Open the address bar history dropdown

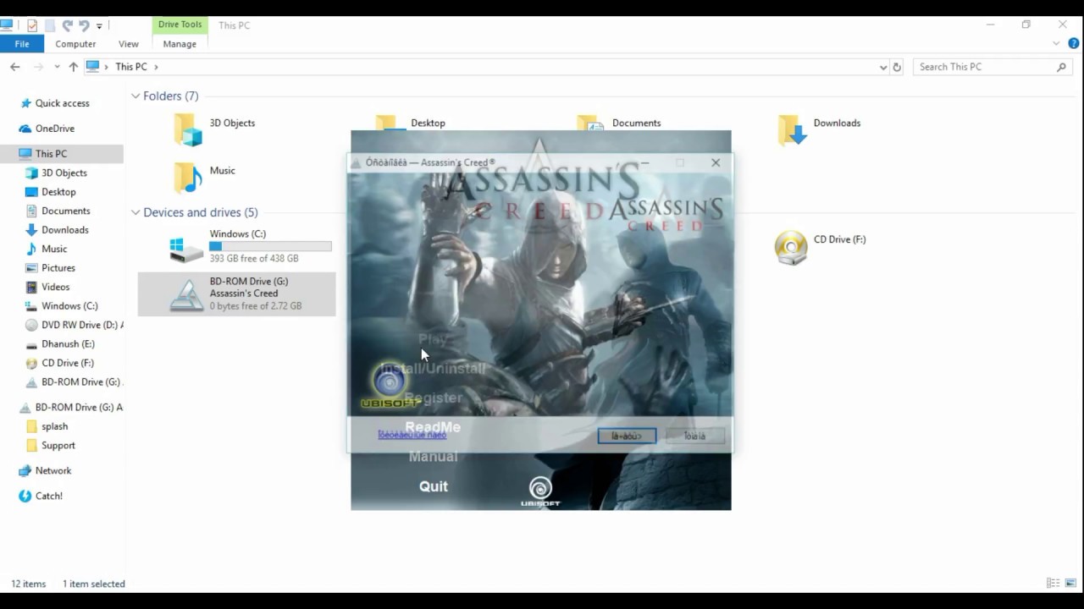pyautogui.click(x=883, y=67)
